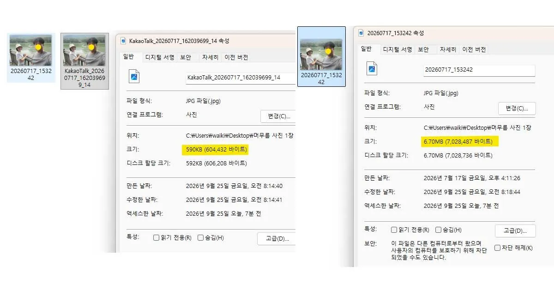The image size is (554, 291).
Task: Click the JPG file icon in the KakaoTalk properties dialog
Action: [134, 77]
